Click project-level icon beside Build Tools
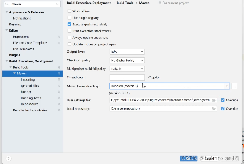Screen dimensions: 244x164 59,67
